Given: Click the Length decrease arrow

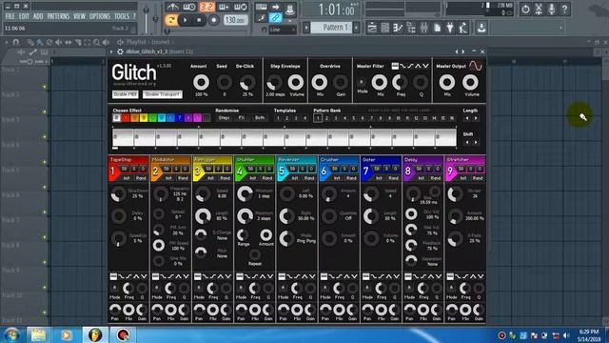Looking at the screenshot, I should point(467,118).
